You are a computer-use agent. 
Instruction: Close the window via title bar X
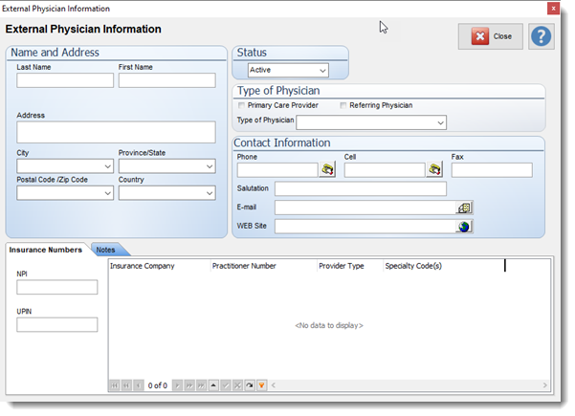point(553,9)
